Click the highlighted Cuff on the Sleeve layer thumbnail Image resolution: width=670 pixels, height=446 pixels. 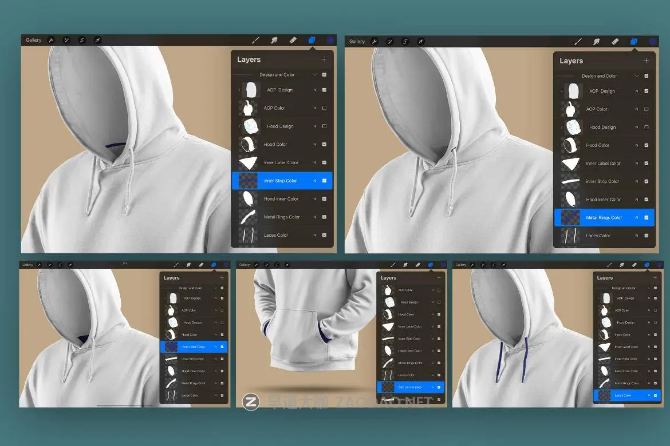coord(388,387)
